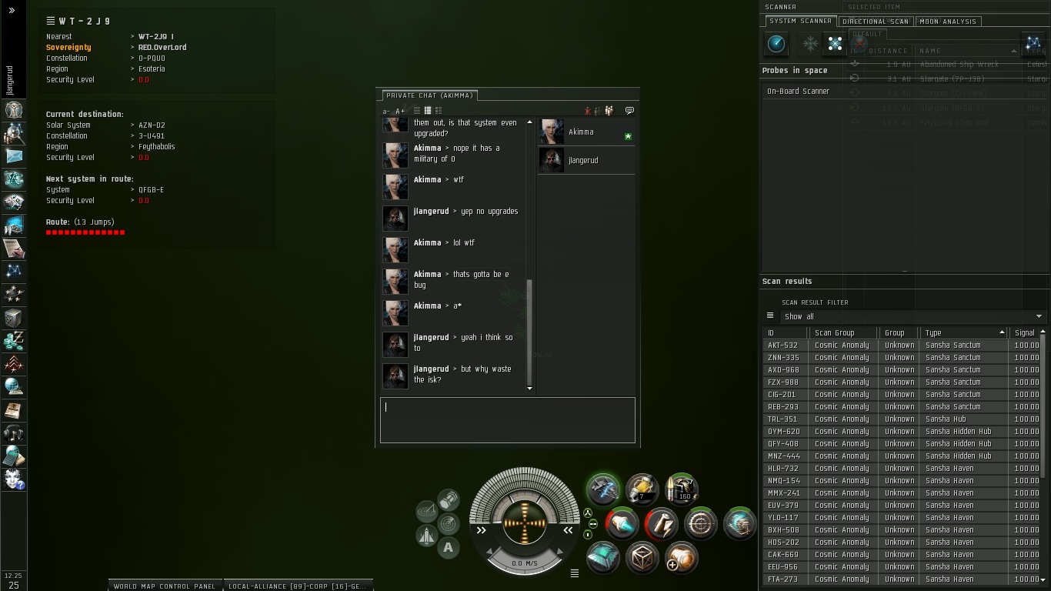Click the scanner Analyze radar icon
This screenshot has width=1051, height=591.
[776, 44]
